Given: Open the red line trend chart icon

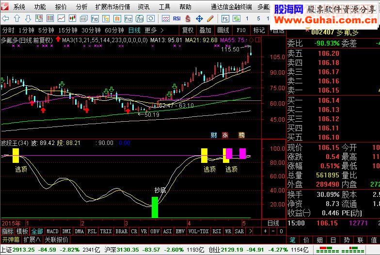Looking at the screenshot, I should [61, 18].
